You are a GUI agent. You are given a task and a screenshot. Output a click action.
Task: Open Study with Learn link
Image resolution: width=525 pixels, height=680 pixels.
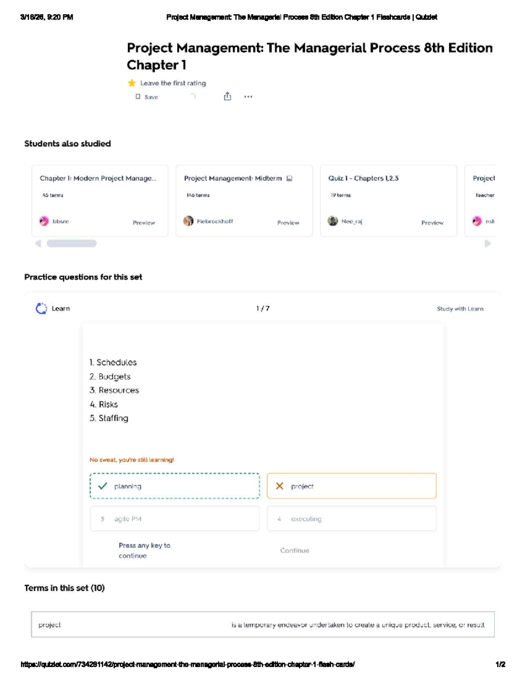[x=460, y=309]
